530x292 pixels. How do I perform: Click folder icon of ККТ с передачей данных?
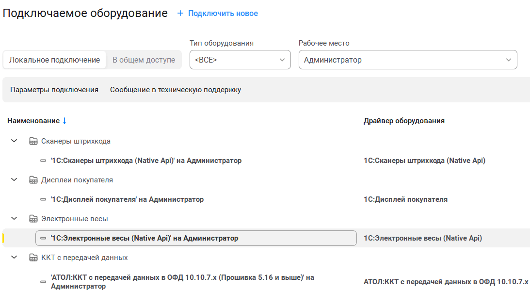[x=33, y=258]
